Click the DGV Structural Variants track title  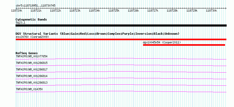(98, 34)
